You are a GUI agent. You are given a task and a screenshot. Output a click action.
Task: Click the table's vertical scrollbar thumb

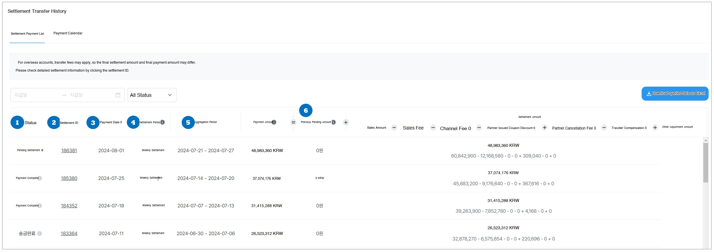pos(705,163)
